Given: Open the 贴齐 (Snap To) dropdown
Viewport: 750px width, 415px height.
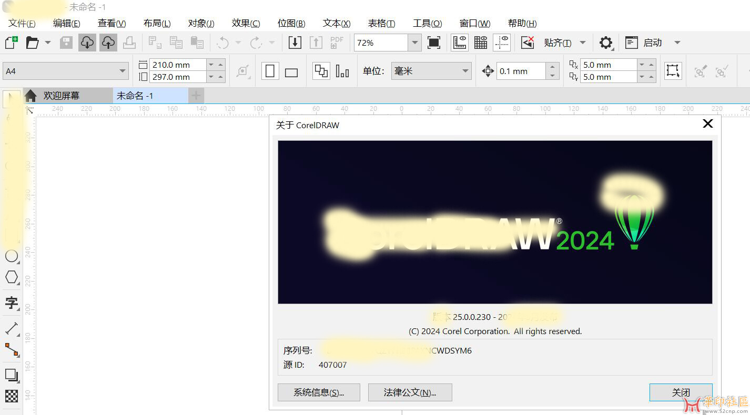Looking at the screenshot, I should pyautogui.click(x=565, y=43).
